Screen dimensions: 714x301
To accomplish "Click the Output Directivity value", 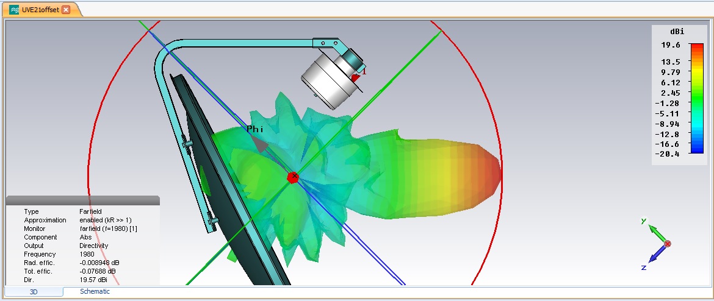I will [x=94, y=246].
